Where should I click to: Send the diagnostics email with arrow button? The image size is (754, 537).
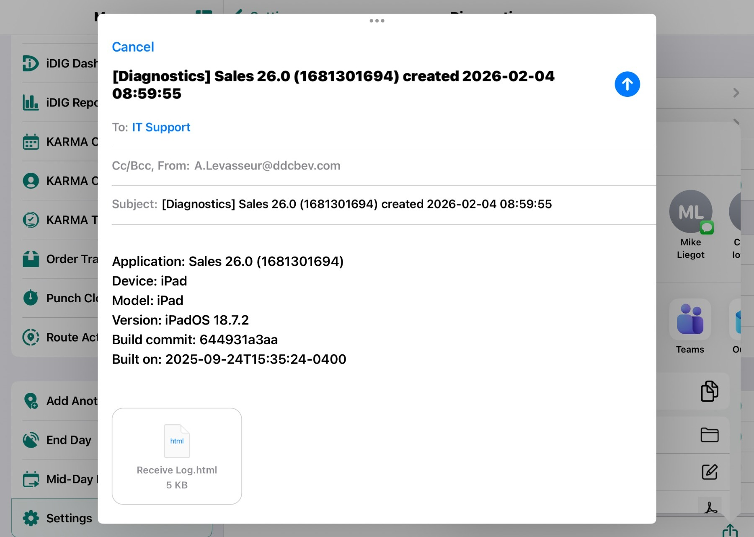pyautogui.click(x=627, y=84)
